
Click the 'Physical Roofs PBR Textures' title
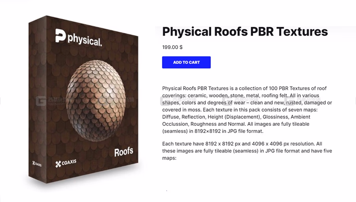click(x=245, y=32)
